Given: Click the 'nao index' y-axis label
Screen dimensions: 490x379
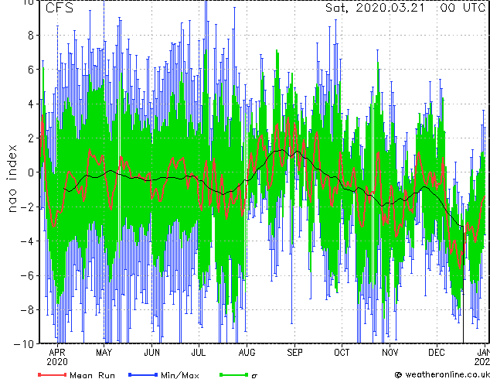Looking at the screenshot, I should [x=12, y=179].
